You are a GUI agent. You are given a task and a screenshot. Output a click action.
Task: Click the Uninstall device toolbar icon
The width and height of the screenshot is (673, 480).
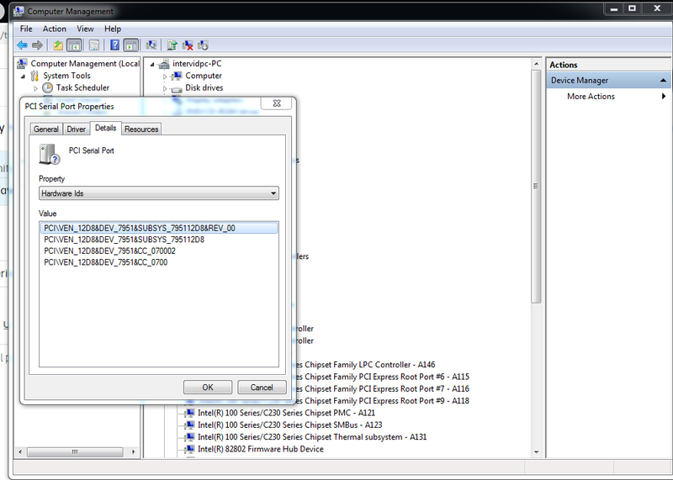click(x=188, y=45)
